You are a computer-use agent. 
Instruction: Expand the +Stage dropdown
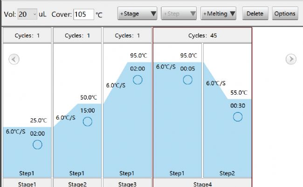(138, 14)
